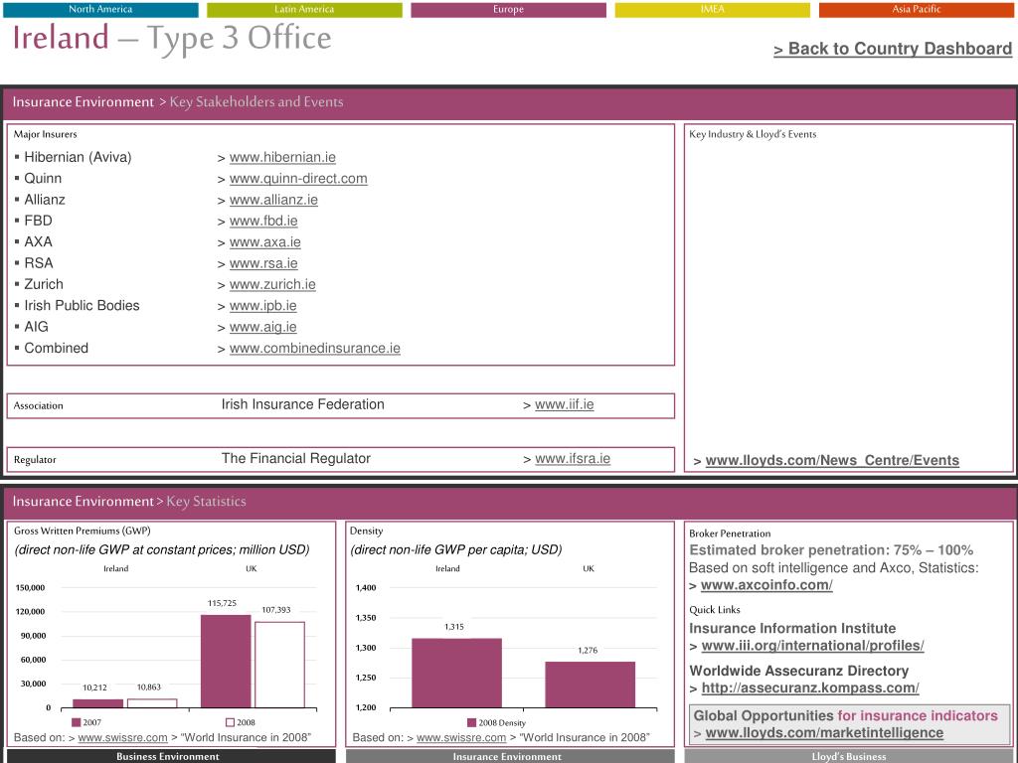Click the Hibernian (Aviva) insurer name
This screenshot has width=1018, height=763.
pos(78,157)
